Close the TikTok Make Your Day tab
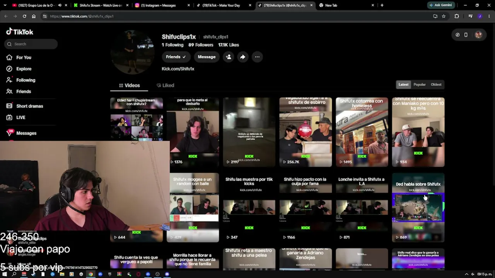The width and height of the screenshot is (495, 278). tap(250, 5)
